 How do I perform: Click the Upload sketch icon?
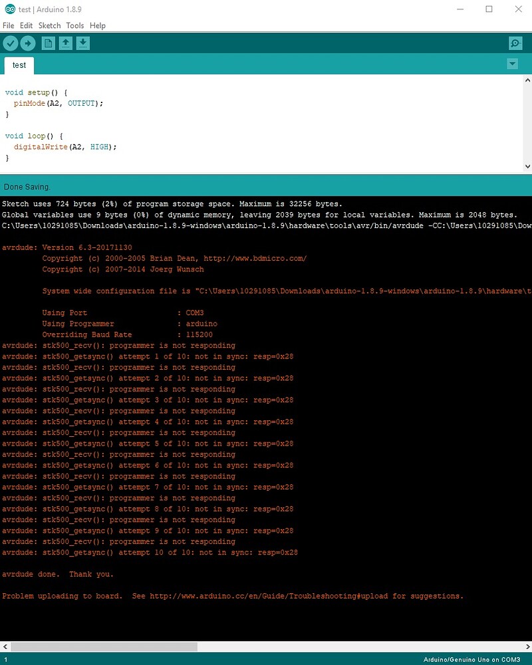[28, 43]
